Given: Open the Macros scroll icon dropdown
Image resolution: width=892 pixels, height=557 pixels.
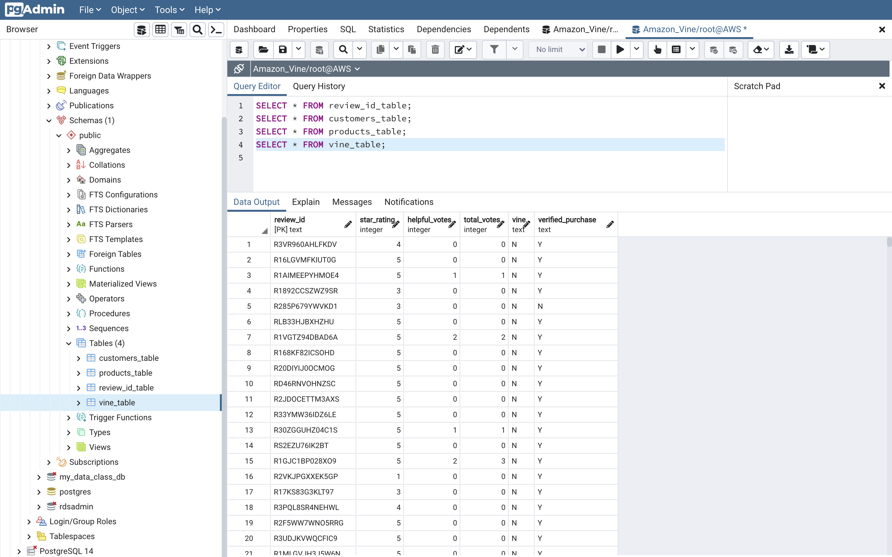Looking at the screenshot, I should pos(815,50).
